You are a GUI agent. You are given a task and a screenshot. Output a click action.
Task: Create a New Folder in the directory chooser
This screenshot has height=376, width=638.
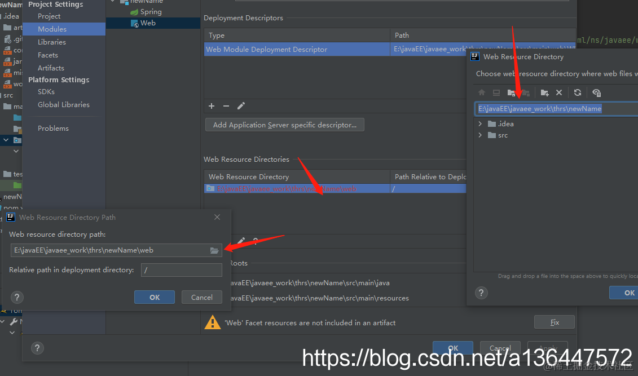[x=544, y=92]
